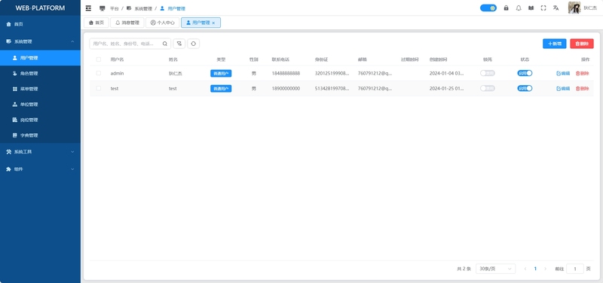The width and height of the screenshot is (603, 283).
Task: Go to the previous page arrow
Action: 525,269
